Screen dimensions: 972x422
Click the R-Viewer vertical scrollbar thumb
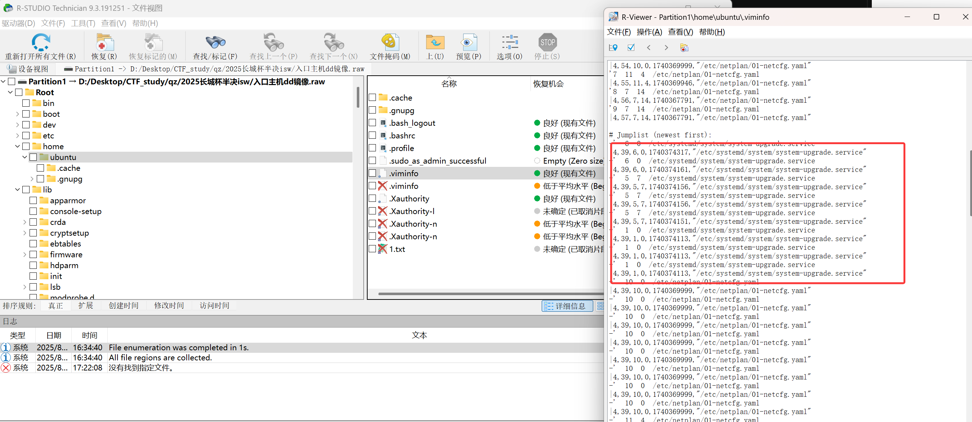click(970, 183)
